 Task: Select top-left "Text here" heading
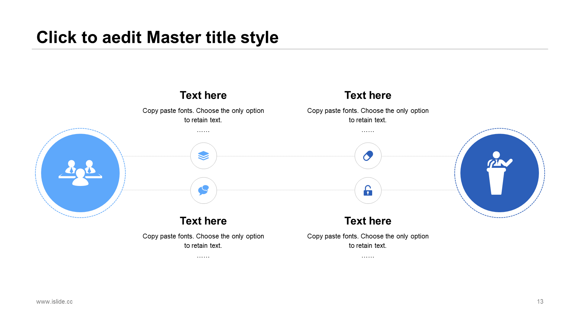click(x=203, y=95)
